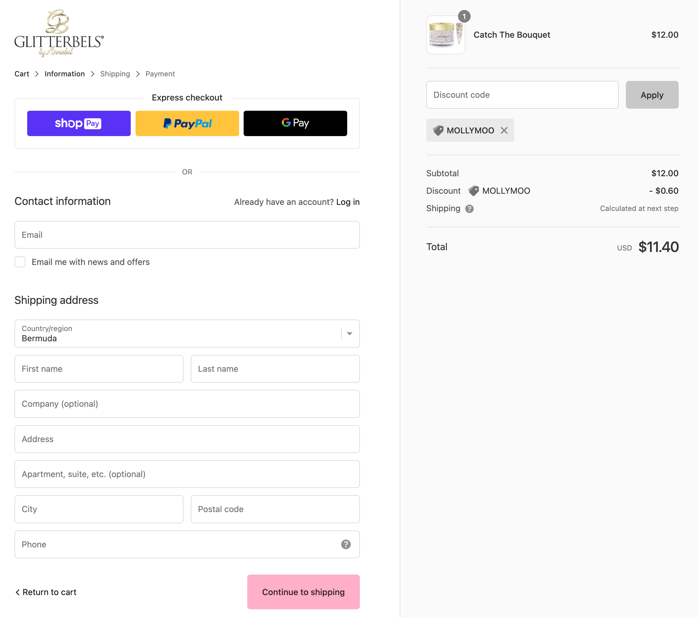Click the back chevron beside Return to cart
Viewport: 698px width, 618px height.
pyautogui.click(x=18, y=592)
